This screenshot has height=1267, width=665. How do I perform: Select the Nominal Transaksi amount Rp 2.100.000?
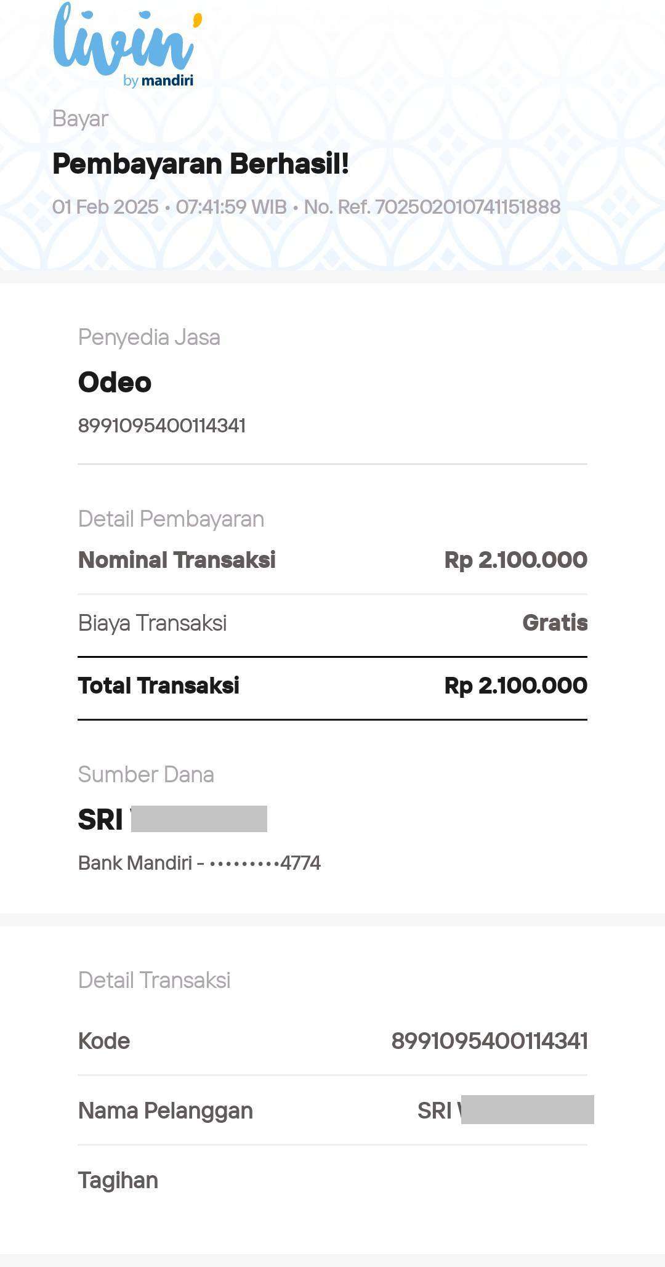click(x=516, y=560)
